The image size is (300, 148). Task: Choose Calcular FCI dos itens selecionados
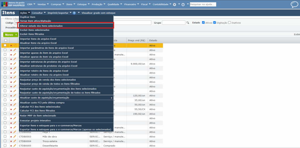pos(66,107)
